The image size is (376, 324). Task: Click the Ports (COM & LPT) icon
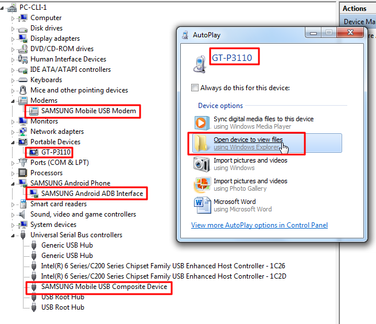point(24,163)
